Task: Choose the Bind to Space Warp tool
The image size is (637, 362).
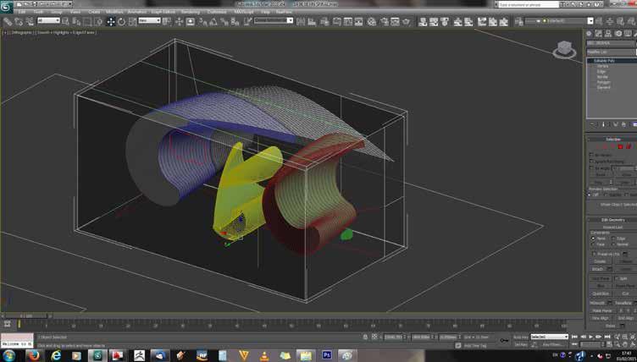Action: (30, 21)
